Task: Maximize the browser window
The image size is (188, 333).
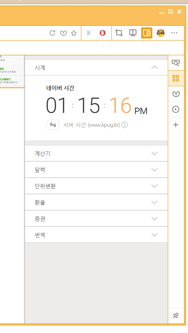Action: click(x=171, y=12)
